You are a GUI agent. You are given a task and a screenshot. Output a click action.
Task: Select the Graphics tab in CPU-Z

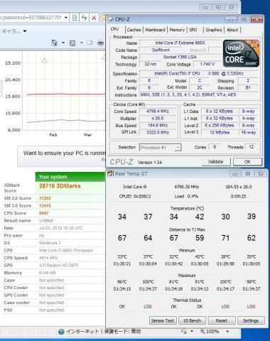coord(214,30)
